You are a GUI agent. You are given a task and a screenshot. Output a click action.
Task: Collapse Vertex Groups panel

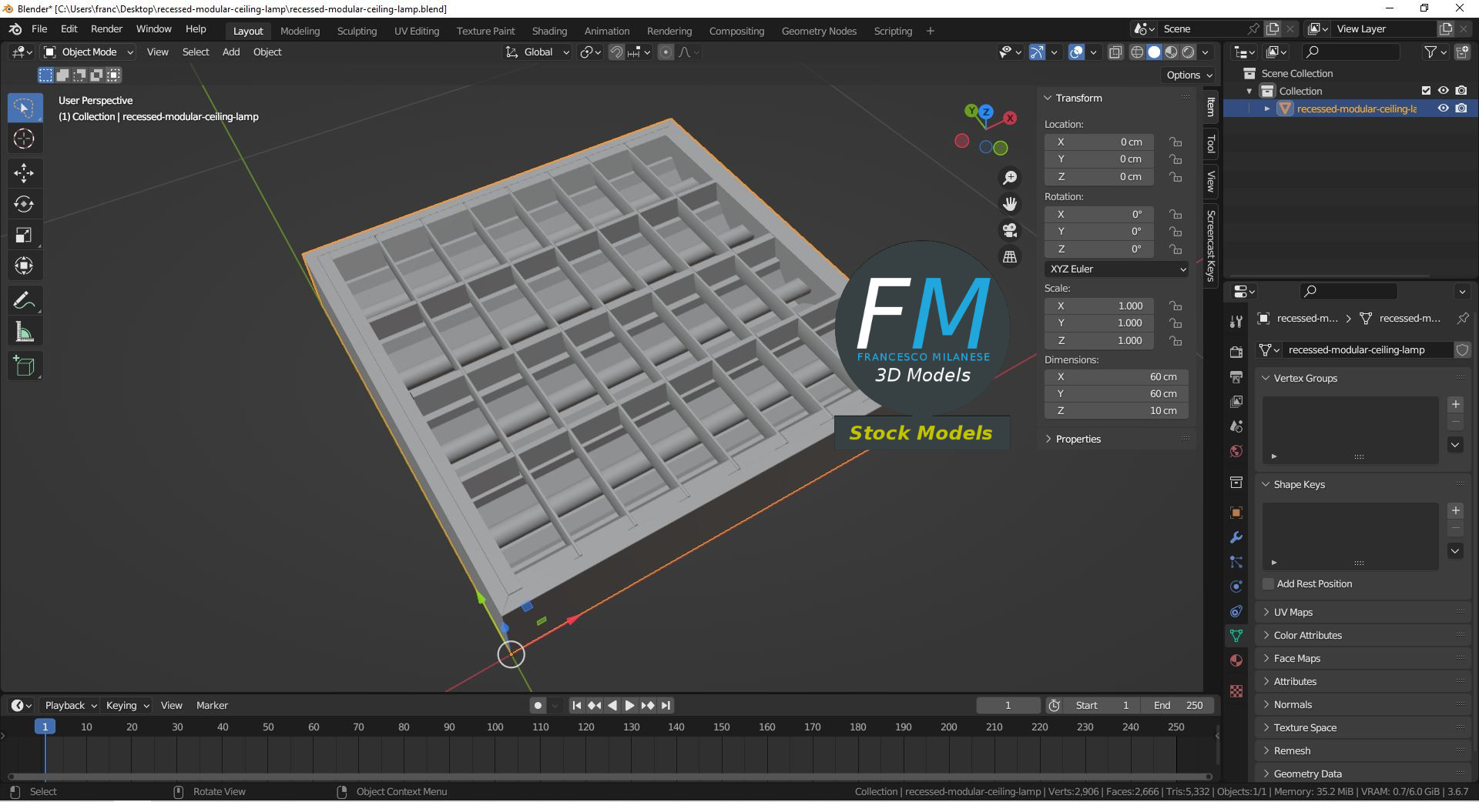1305,379
